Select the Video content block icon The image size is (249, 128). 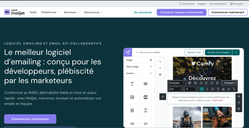pos(145,97)
